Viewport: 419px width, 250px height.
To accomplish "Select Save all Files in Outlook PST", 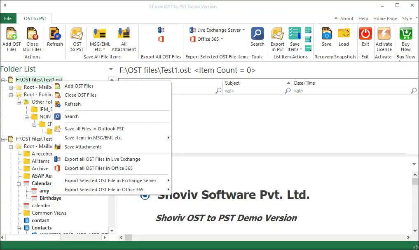I will [x=112, y=129].
